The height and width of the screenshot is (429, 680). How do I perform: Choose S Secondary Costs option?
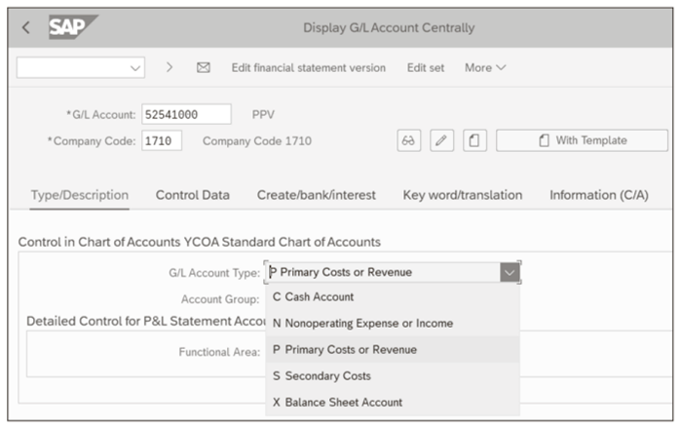[393, 376]
